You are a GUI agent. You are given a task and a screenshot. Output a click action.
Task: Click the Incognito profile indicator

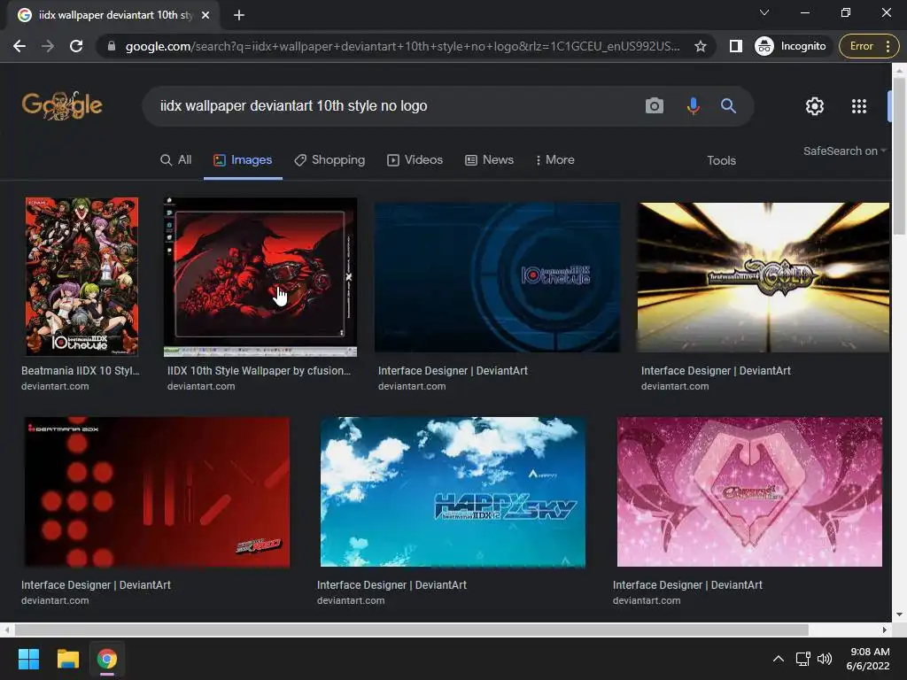coord(791,46)
